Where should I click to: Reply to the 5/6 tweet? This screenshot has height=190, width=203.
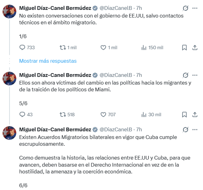22,115
